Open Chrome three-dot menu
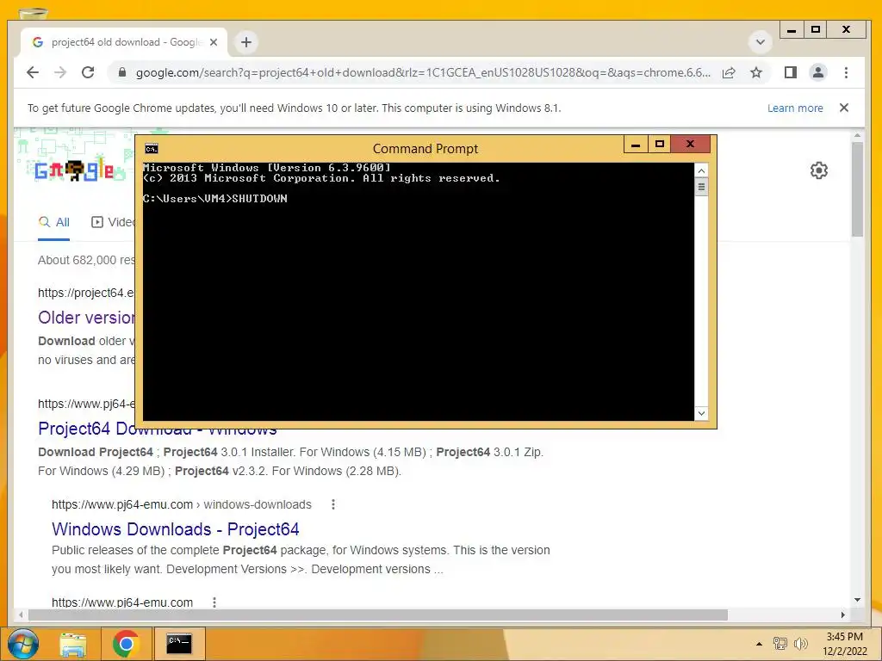This screenshot has width=882, height=661. [x=846, y=72]
